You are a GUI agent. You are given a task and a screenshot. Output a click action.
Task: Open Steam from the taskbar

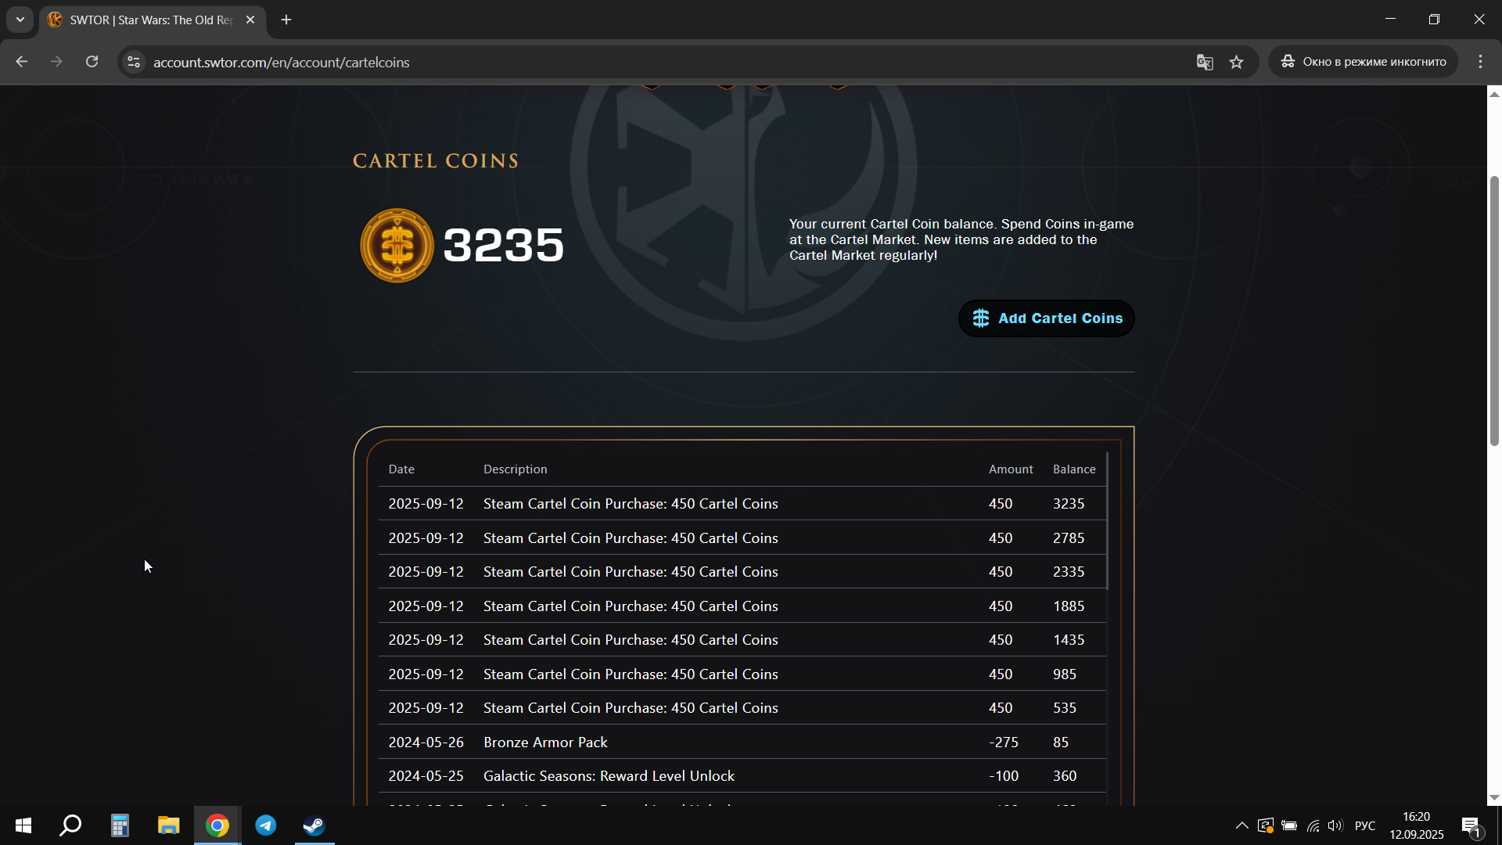coord(314,825)
